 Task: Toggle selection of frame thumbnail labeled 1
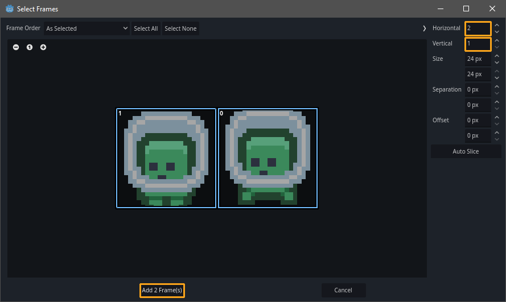(x=166, y=158)
